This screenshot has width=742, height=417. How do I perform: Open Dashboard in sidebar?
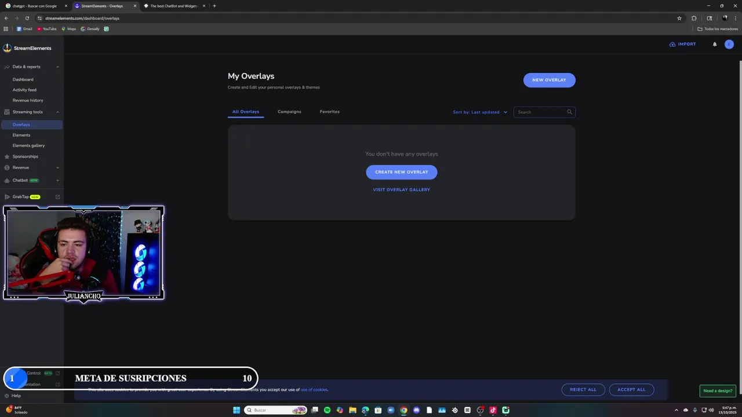coord(23,79)
